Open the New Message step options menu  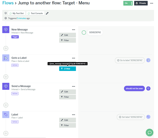tap(73, 30)
